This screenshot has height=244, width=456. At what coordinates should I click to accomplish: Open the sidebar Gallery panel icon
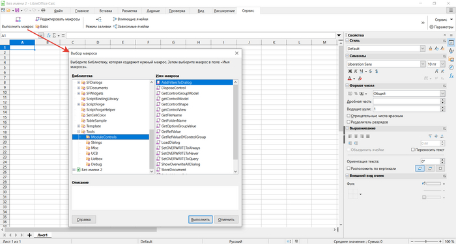[x=451, y=59]
